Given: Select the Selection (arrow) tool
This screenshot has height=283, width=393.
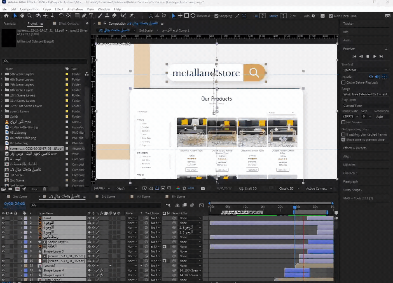Looking at the screenshot, I should point(15,16).
